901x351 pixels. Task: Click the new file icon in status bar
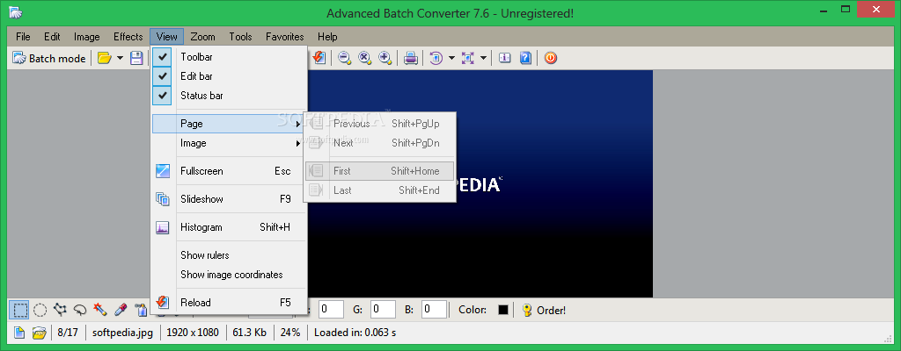pos(19,333)
